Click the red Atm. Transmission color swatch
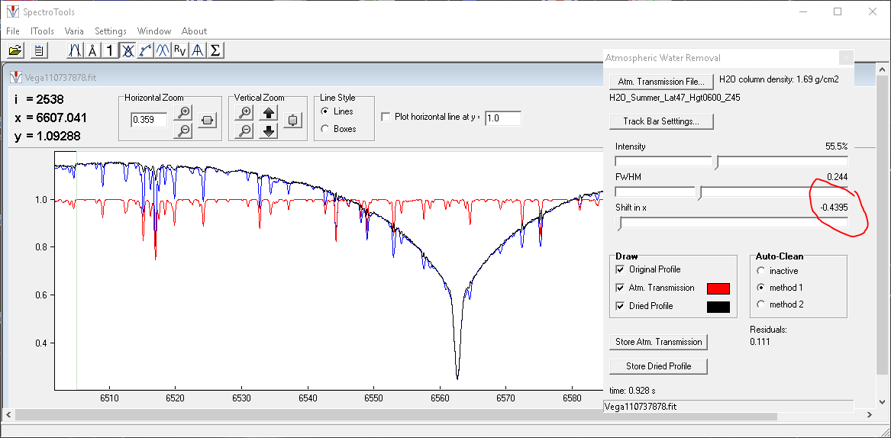This screenshot has width=891, height=438. coord(718,288)
